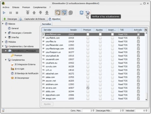This screenshot has height=114, width=151.
Task: Click the status bar icon at bottom left
Action: (x=3, y=110)
